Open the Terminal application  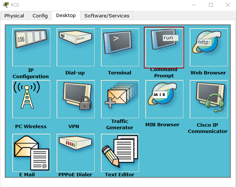[x=120, y=47]
